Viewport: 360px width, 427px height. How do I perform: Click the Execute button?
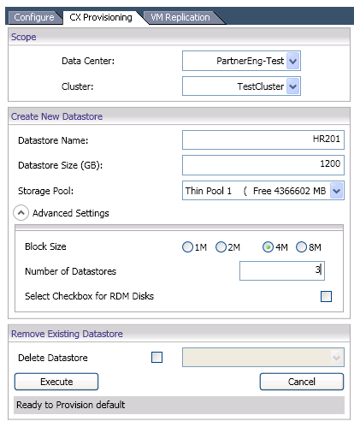pos(56,382)
